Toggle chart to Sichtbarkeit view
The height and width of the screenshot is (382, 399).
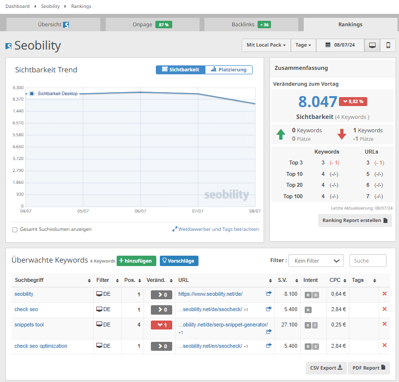coord(181,69)
